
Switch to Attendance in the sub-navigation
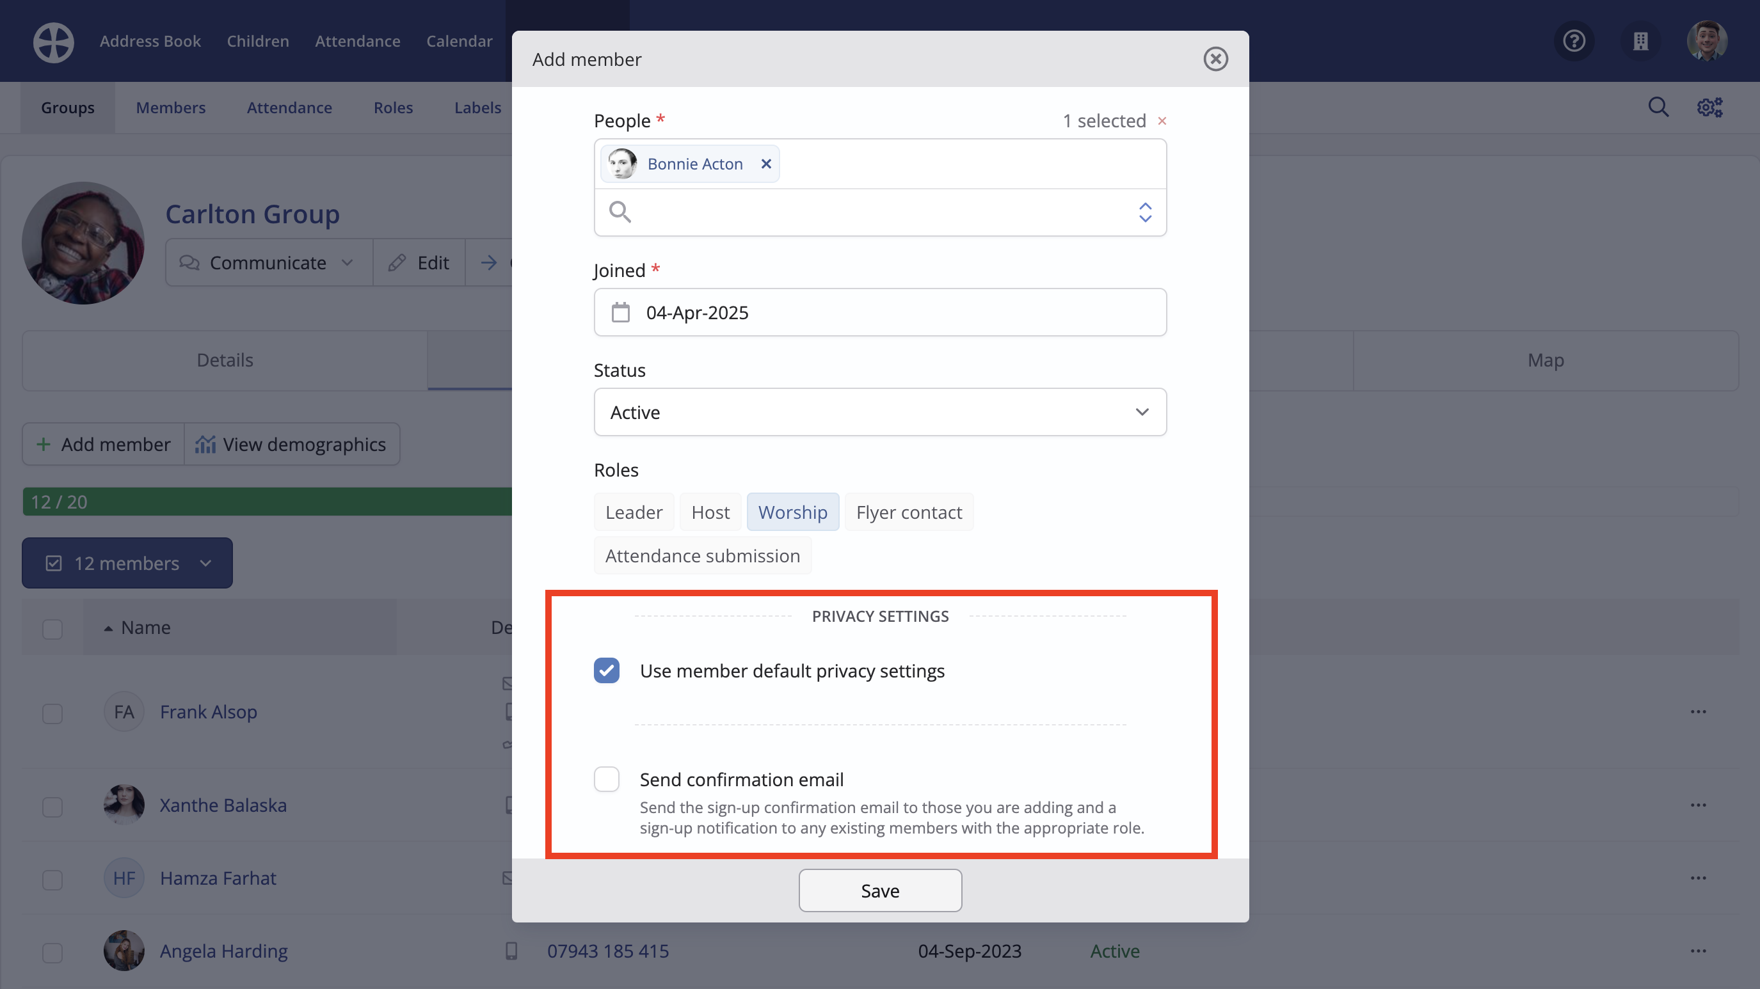tap(289, 107)
